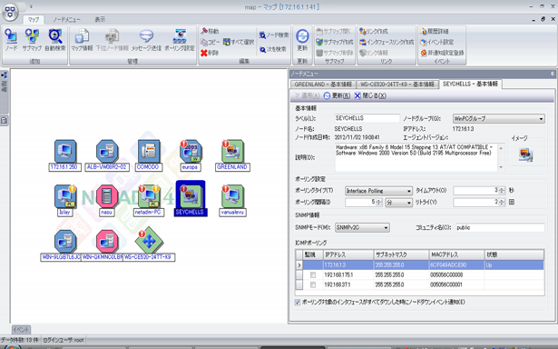Click the コミュニティ名 public field
This screenshot has width=558, height=349.
pyautogui.click(x=500, y=227)
